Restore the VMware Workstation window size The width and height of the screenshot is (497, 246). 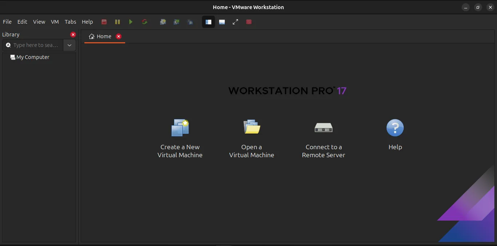478,7
